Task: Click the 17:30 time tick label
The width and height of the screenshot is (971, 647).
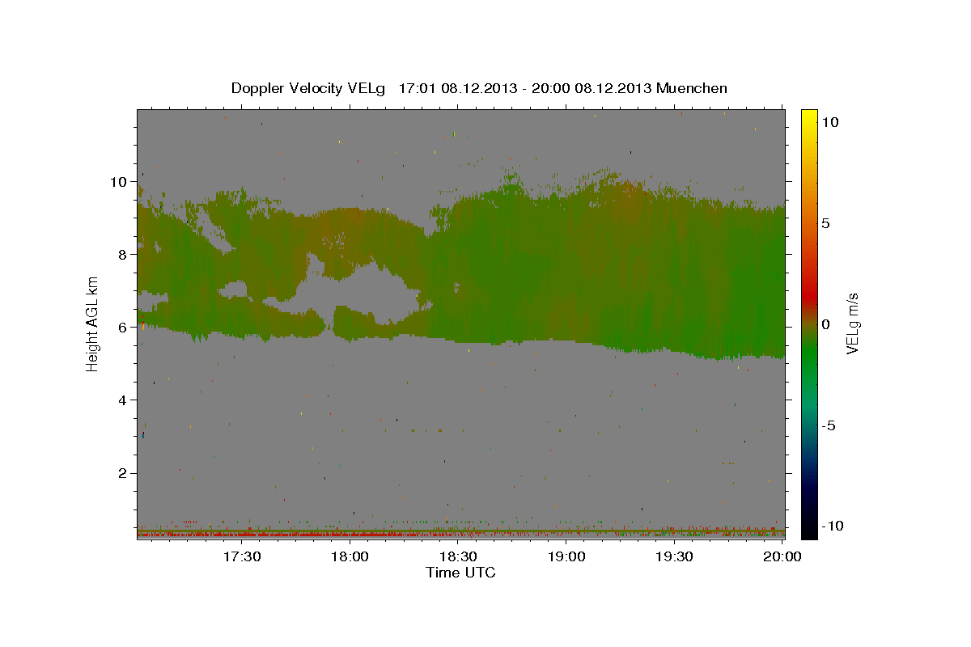Action: click(x=242, y=556)
